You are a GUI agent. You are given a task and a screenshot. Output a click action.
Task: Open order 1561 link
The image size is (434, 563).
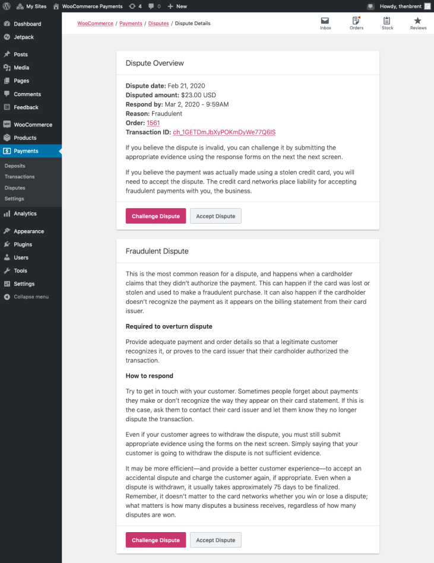[153, 123]
